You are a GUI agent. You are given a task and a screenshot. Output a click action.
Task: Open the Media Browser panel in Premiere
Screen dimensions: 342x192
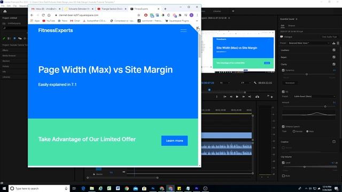pyautogui.click(x=9, y=55)
